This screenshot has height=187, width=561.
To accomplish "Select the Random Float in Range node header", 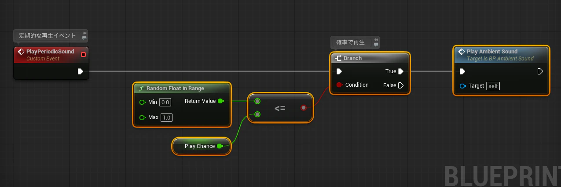I will tap(182, 88).
